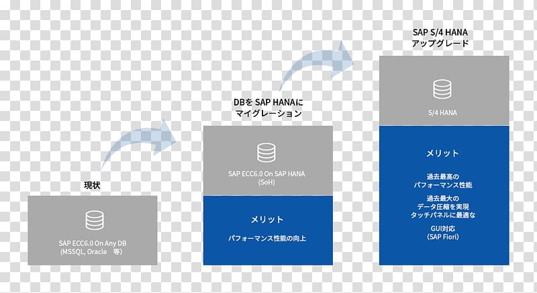Click the database icon above S/4 HANA

coord(442,89)
